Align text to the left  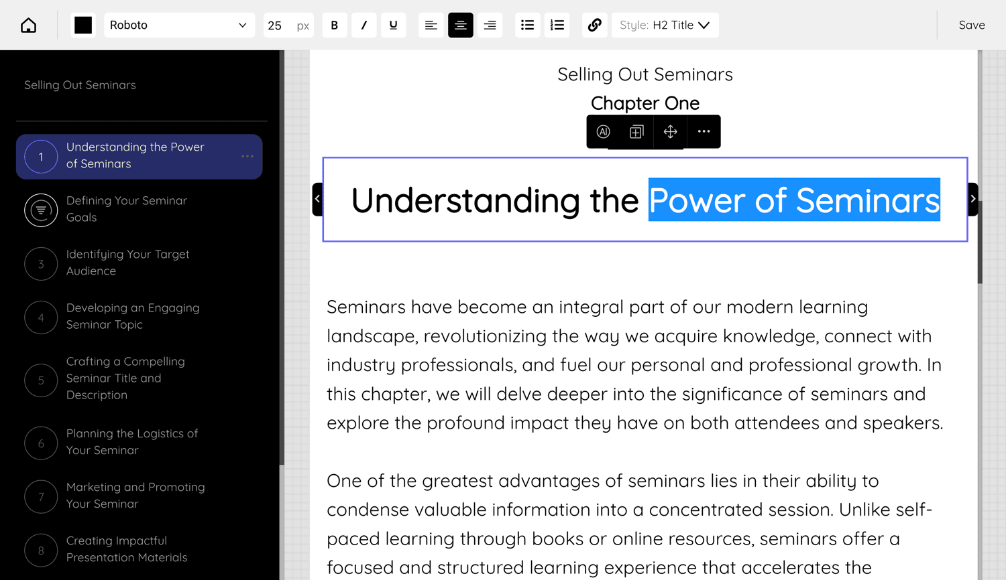(x=431, y=25)
